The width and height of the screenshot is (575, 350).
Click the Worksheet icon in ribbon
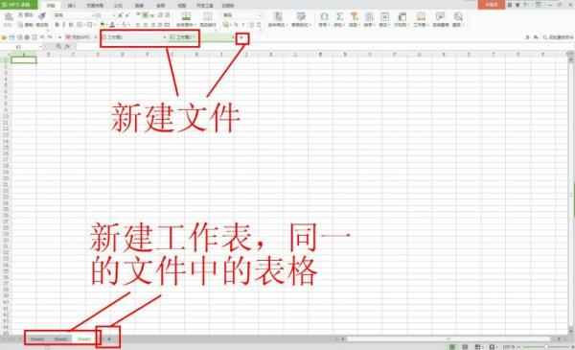(421, 16)
